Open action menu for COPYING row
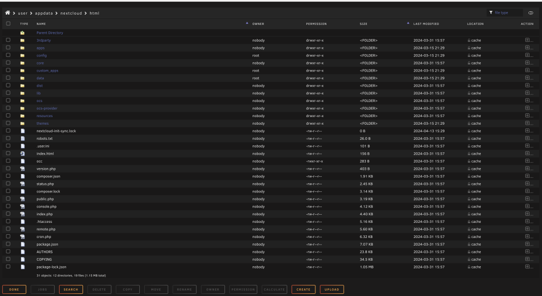Screen dimensions: 542x296 click(527, 259)
